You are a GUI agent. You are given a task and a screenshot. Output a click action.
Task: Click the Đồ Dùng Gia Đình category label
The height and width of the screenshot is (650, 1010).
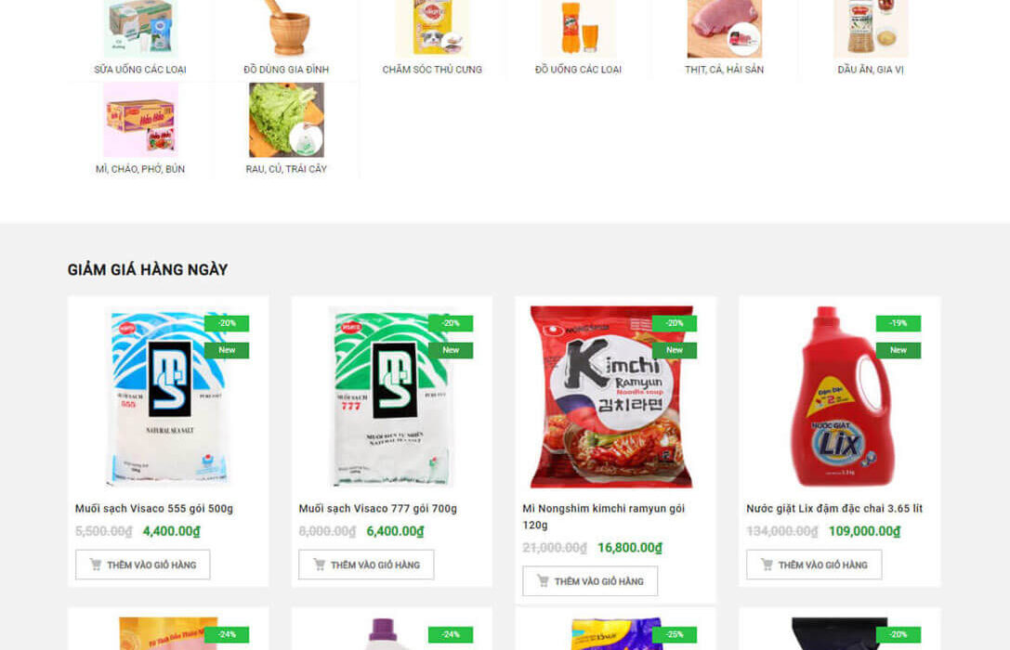(286, 70)
